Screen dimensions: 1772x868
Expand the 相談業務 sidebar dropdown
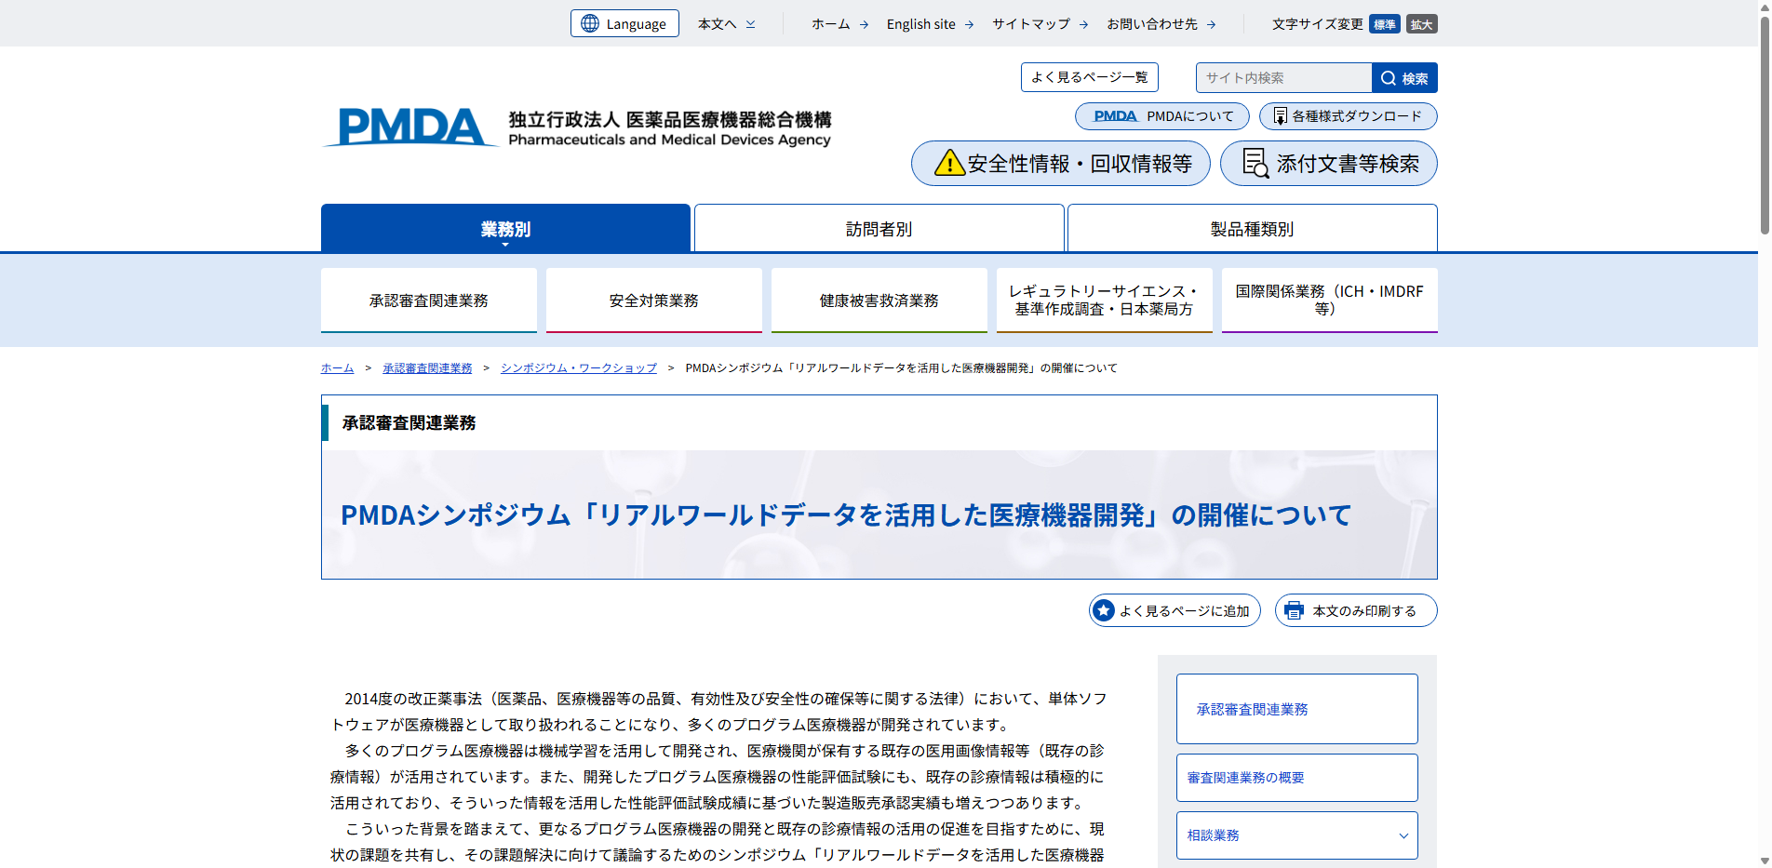click(x=1404, y=835)
